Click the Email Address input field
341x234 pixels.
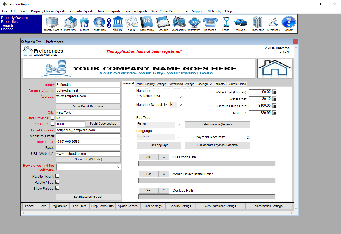point(88,130)
